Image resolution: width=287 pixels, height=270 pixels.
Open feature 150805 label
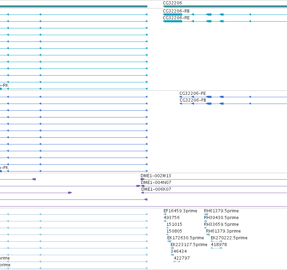174,231
